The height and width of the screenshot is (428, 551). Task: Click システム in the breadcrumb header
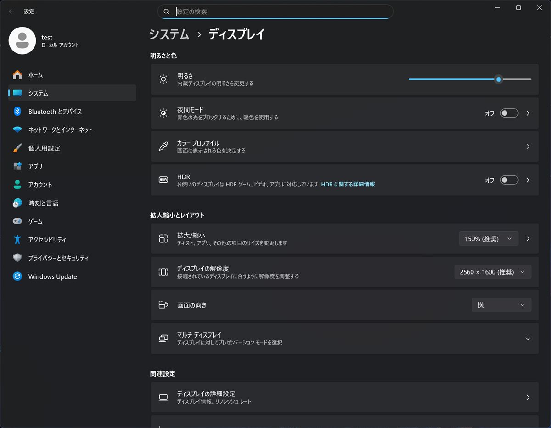169,34
